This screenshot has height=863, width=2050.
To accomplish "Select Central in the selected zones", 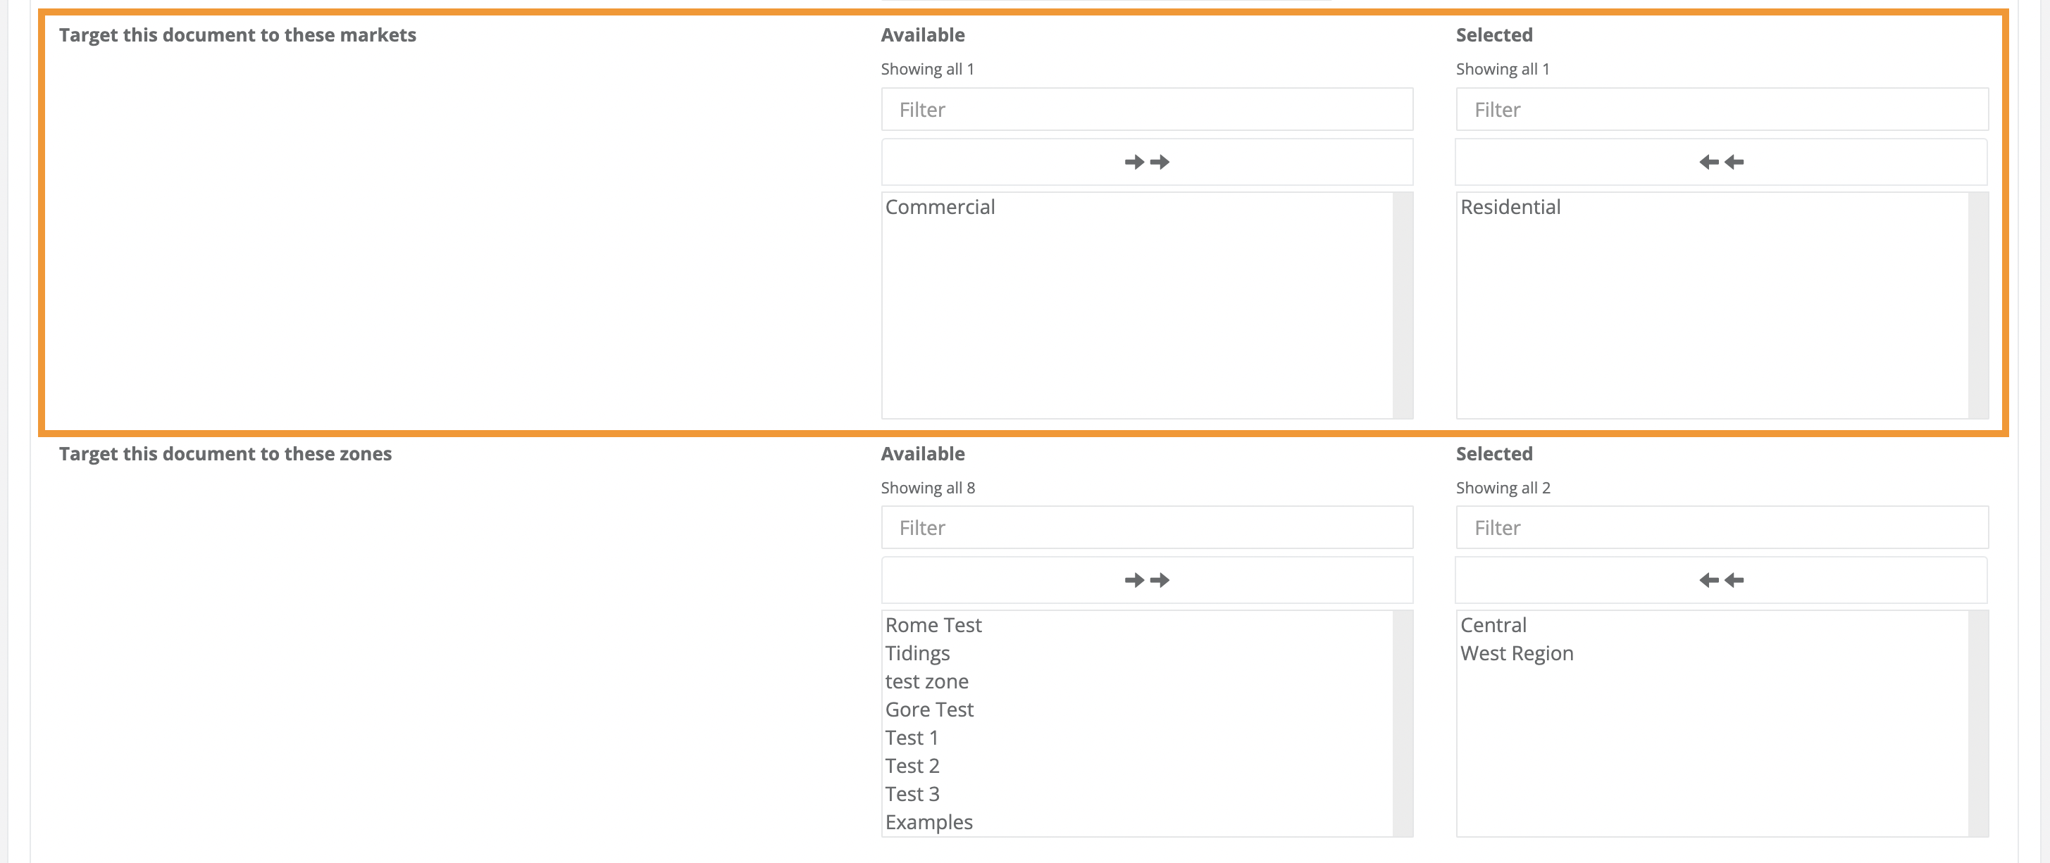I will [1493, 625].
